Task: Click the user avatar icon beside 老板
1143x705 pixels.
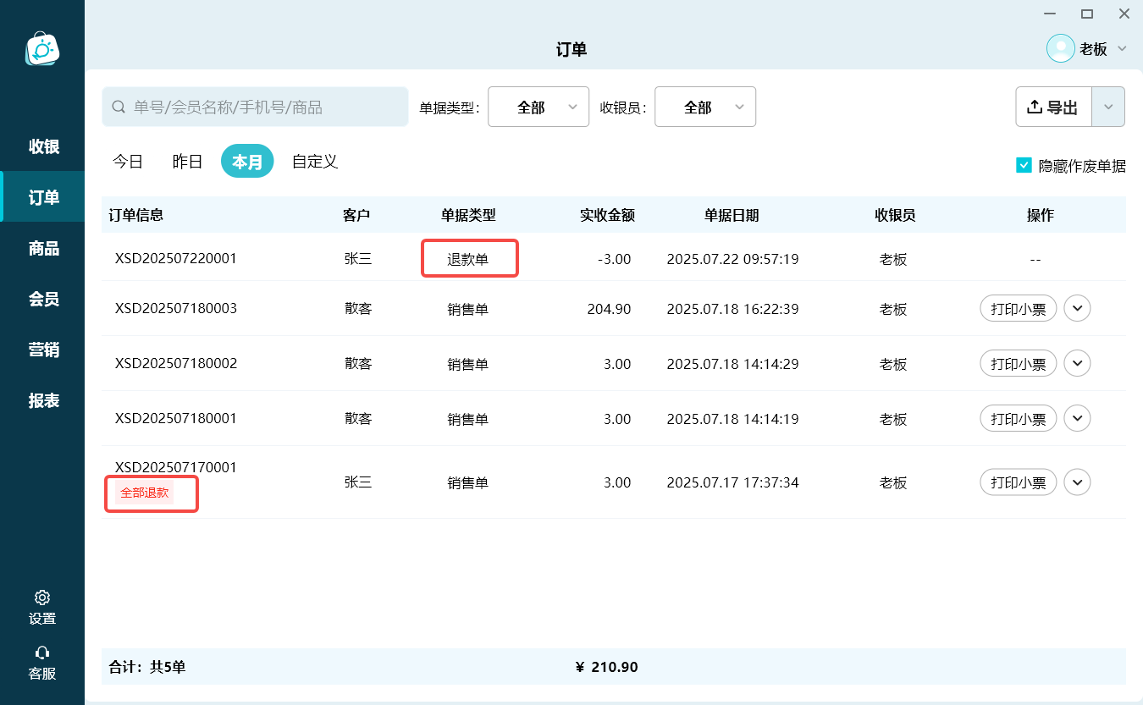Action: [x=1061, y=48]
